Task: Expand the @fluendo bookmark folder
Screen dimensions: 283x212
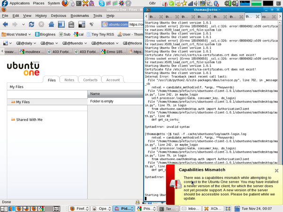Action: [x=75, y=43]
